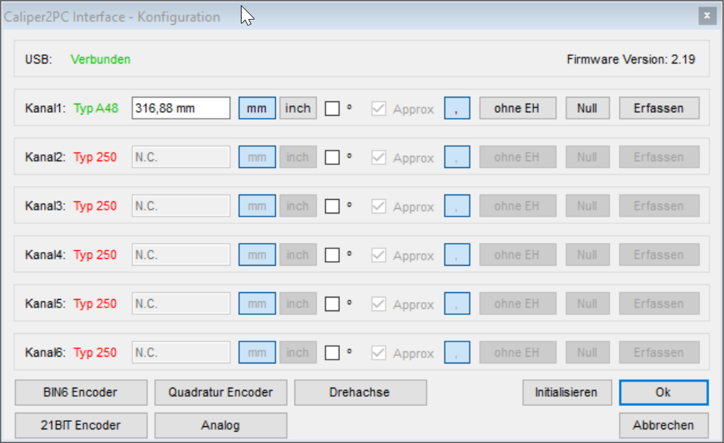The width and height of the screenshot is (724, 443).
Task: Tick the degree checkbox in Kanal2 row
Action: [332, 158]
